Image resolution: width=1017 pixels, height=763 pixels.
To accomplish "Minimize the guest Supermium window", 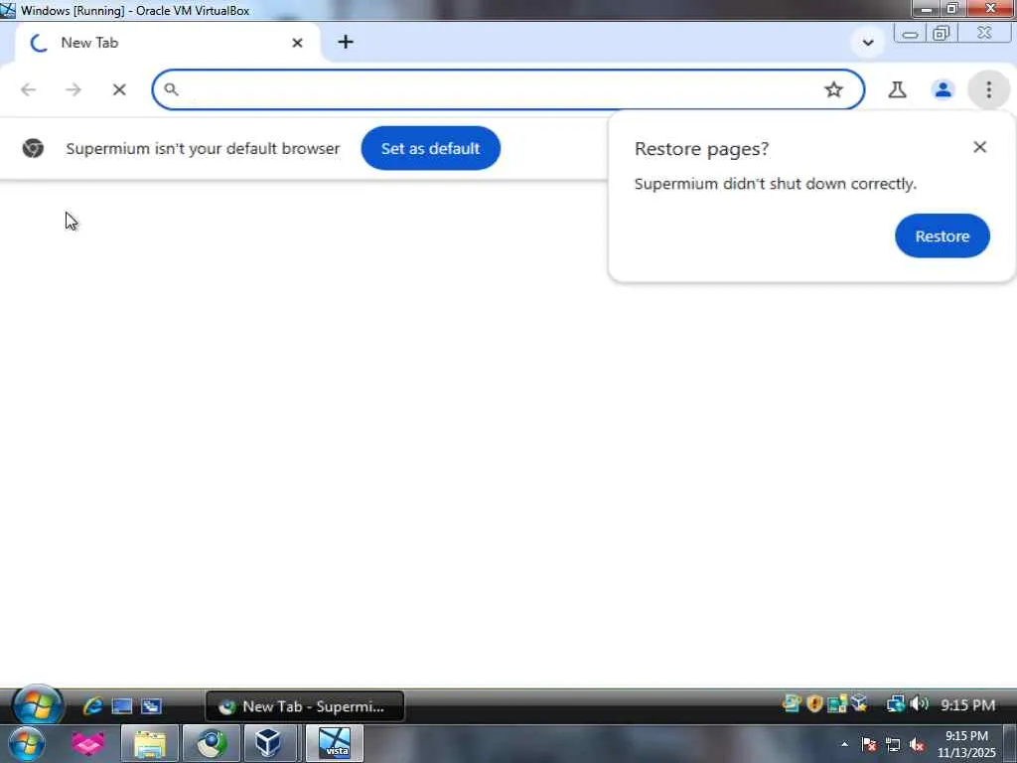I will [910, 33].
